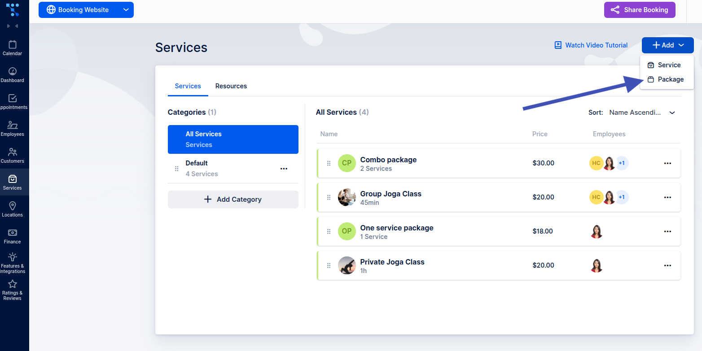Expand the Booking Website dropdown

126,10
